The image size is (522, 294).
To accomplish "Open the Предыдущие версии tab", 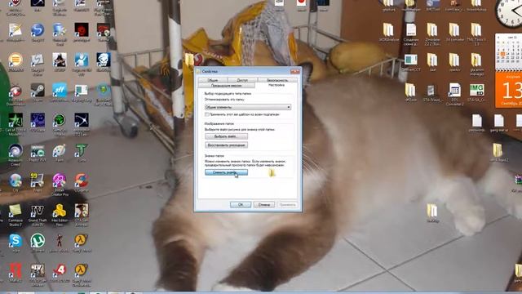I will [227, 85].
